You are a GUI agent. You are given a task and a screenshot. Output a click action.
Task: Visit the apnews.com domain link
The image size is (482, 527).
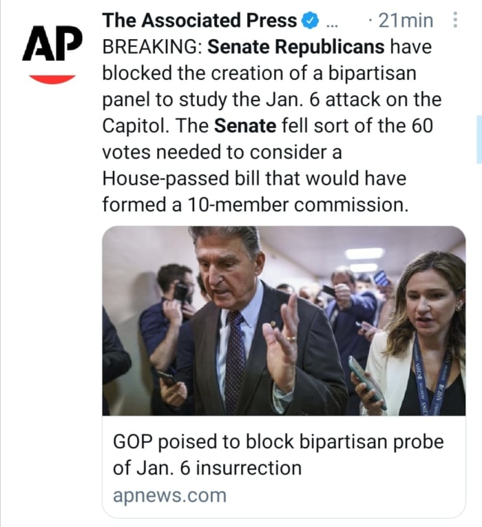click(169, 495)
